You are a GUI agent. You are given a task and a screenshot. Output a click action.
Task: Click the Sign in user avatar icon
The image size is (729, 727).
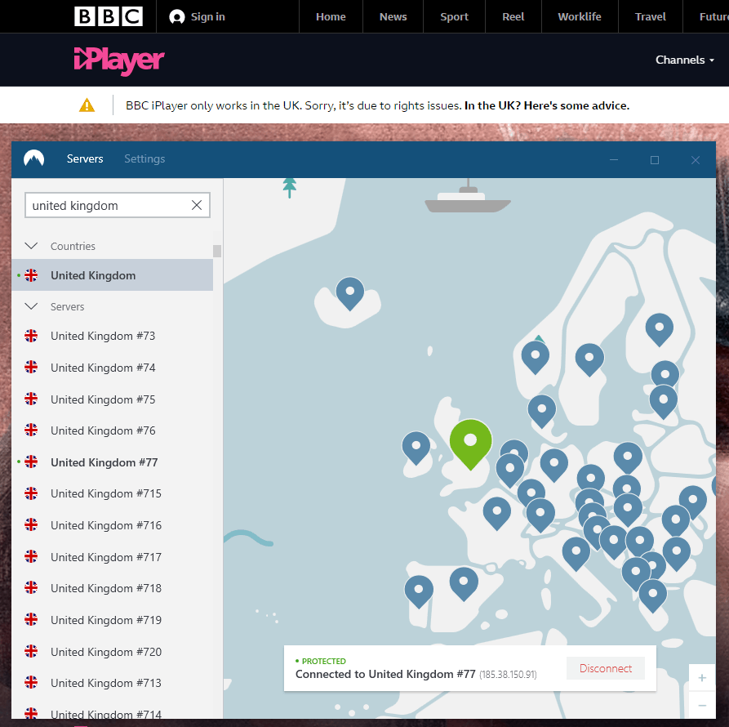(x=176, y=16)
